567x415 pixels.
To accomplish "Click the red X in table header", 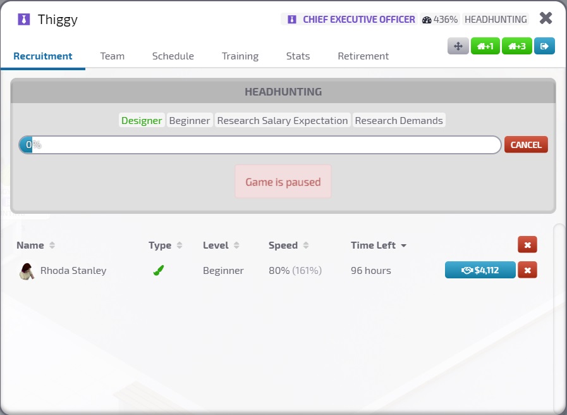I will click(x=527, y=245).
